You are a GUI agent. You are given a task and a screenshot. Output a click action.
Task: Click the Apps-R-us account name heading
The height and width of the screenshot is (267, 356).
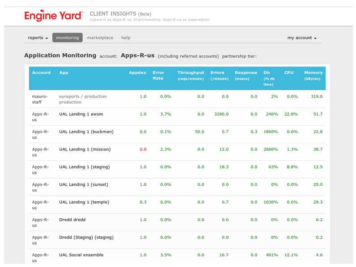(138, 55)
